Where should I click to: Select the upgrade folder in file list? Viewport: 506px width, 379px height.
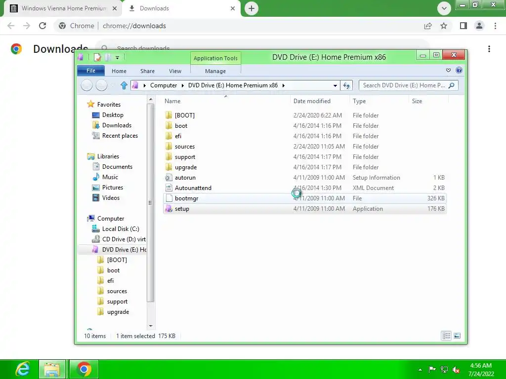[305, 167]
